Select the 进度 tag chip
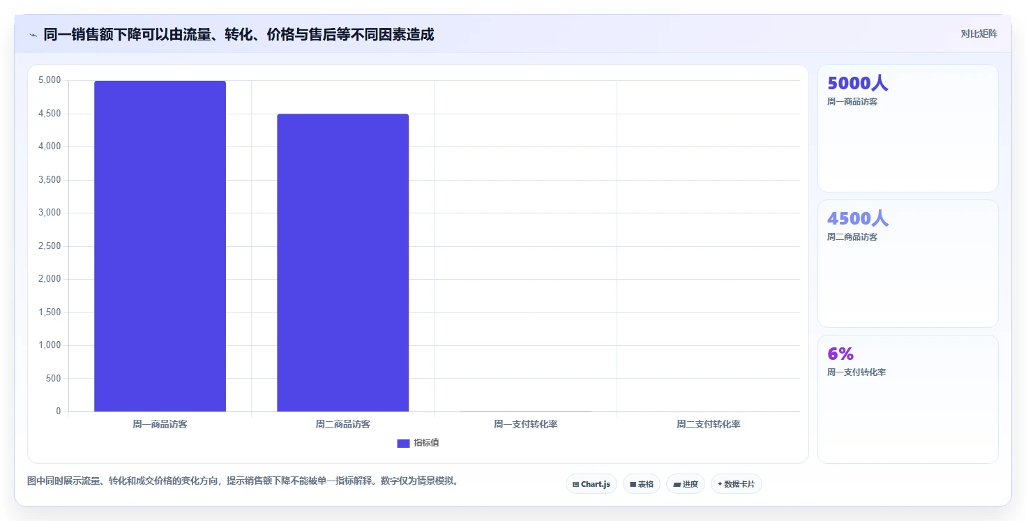The height and width of the screenshot is (521, 1026). pyautogui.click(x=685, y=484)
